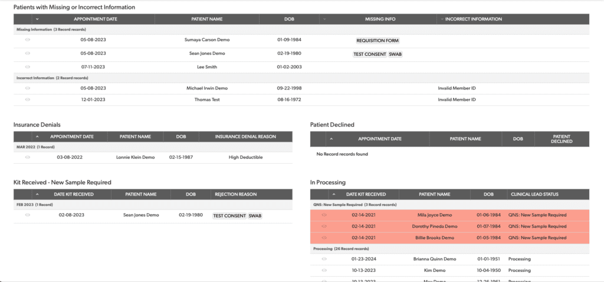Click appointment date 07-11-2023
This screenshot has height=282, width=604.
tap(93, 67)
